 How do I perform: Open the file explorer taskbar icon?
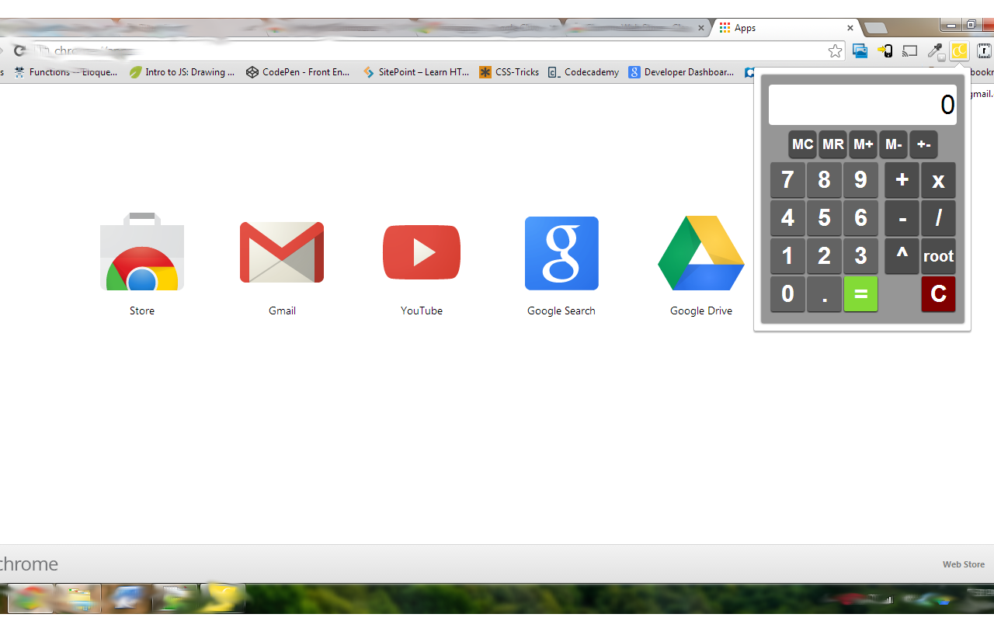pyautogui.click(x=78, y=598)
